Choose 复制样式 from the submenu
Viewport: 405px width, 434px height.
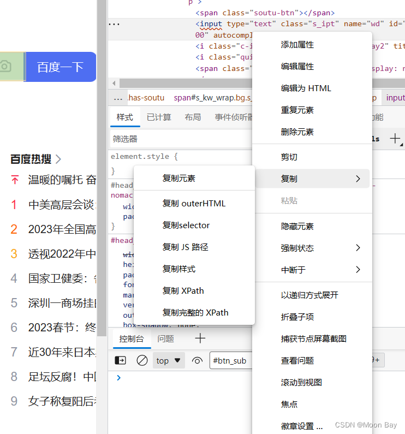click(x=194, y=269)
